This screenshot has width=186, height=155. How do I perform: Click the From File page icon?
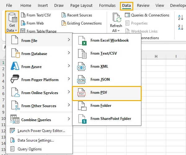click(15, 40)
